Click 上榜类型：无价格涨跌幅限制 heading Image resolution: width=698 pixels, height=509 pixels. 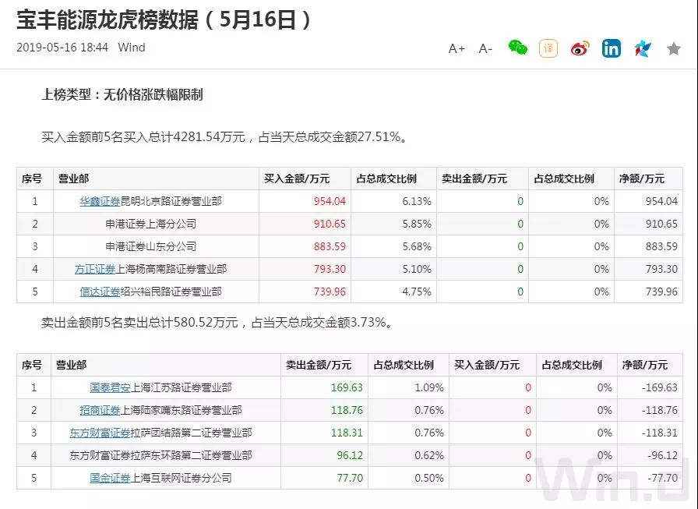pyautogui.click(x=122, y=94)
